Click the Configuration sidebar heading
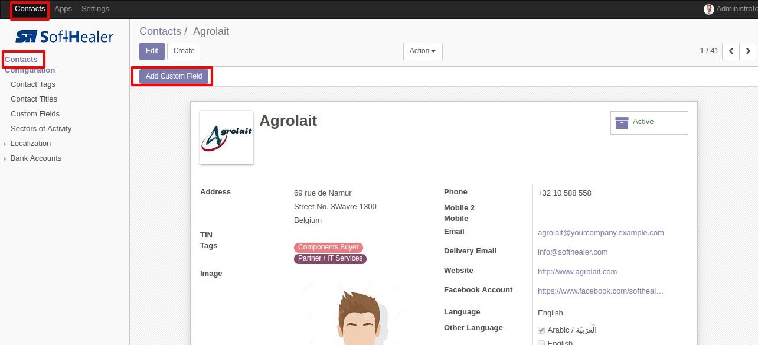This screenshot has width=758, height=345. point(30,70)
